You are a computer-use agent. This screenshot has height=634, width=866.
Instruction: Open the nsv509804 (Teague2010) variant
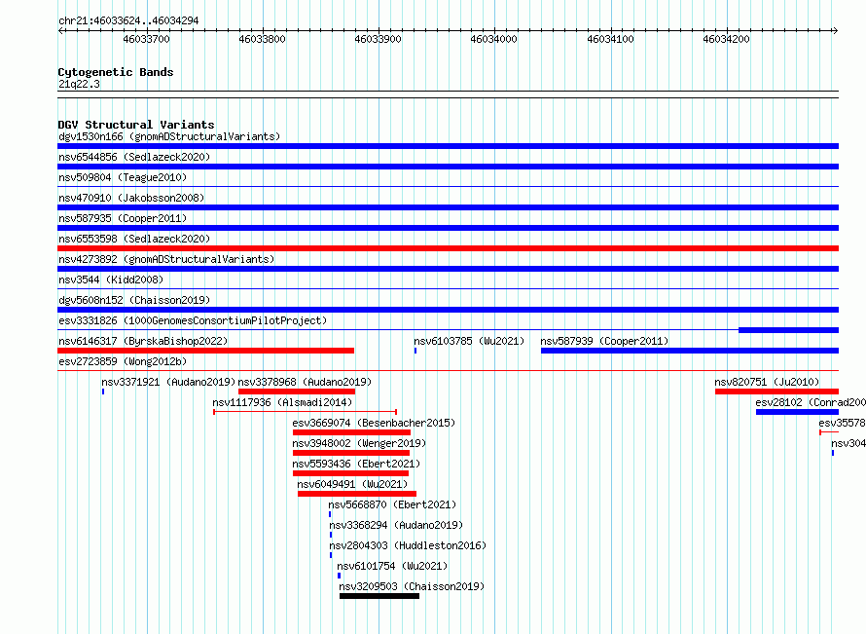pyautogui.click(x=123, y=177)
